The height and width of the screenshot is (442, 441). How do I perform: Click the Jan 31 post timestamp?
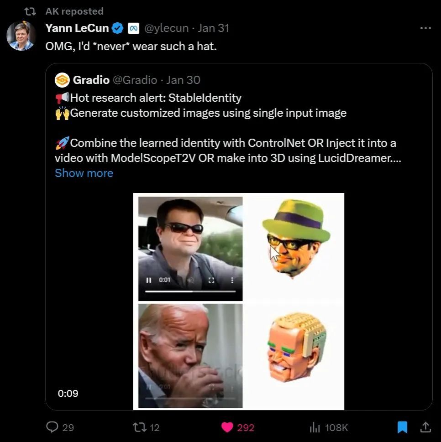pyautogui.click(x=214, y=28)
